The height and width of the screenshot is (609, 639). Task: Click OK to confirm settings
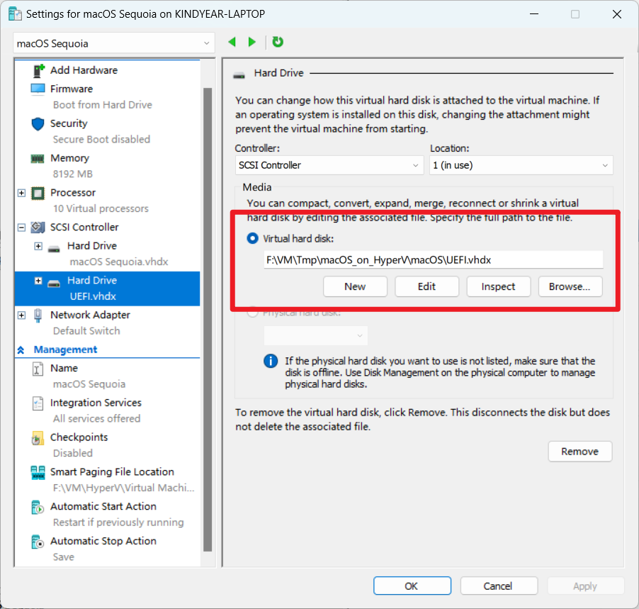[x=412, y=586]
